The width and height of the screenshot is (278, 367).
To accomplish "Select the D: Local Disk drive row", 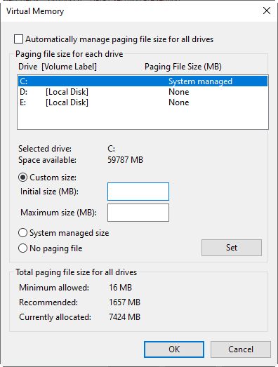I will tap(143, 92).
